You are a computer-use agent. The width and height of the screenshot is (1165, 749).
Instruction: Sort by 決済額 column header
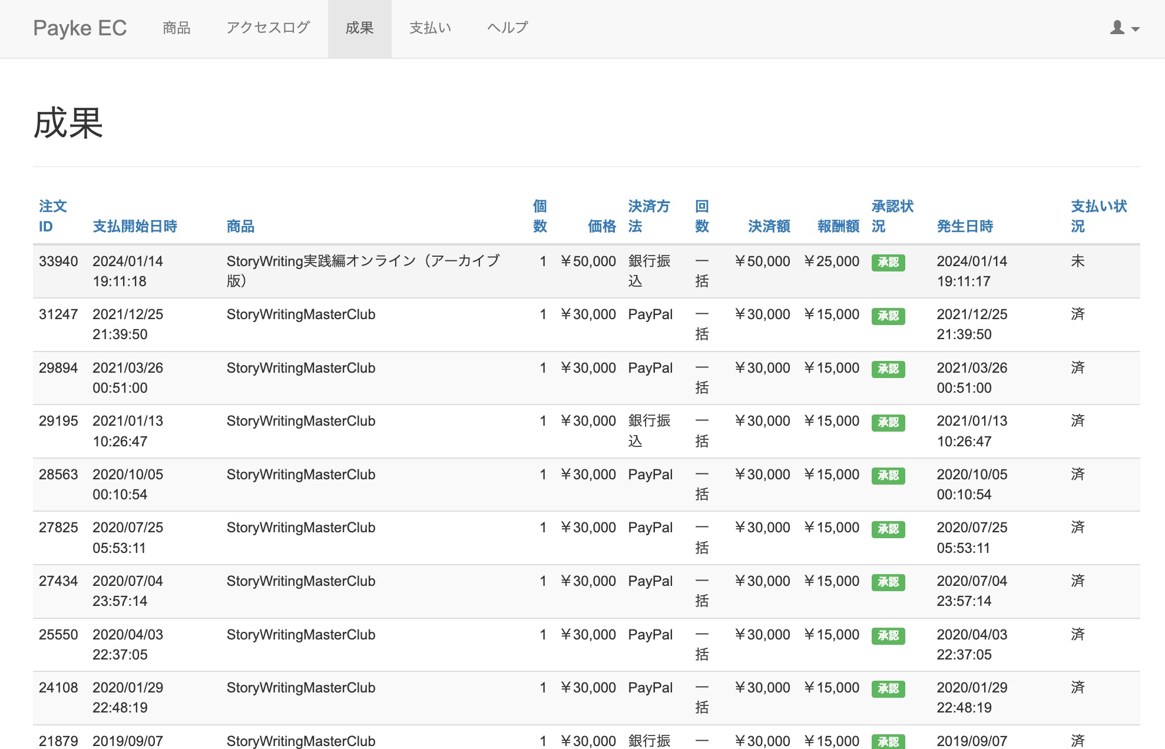769,226
